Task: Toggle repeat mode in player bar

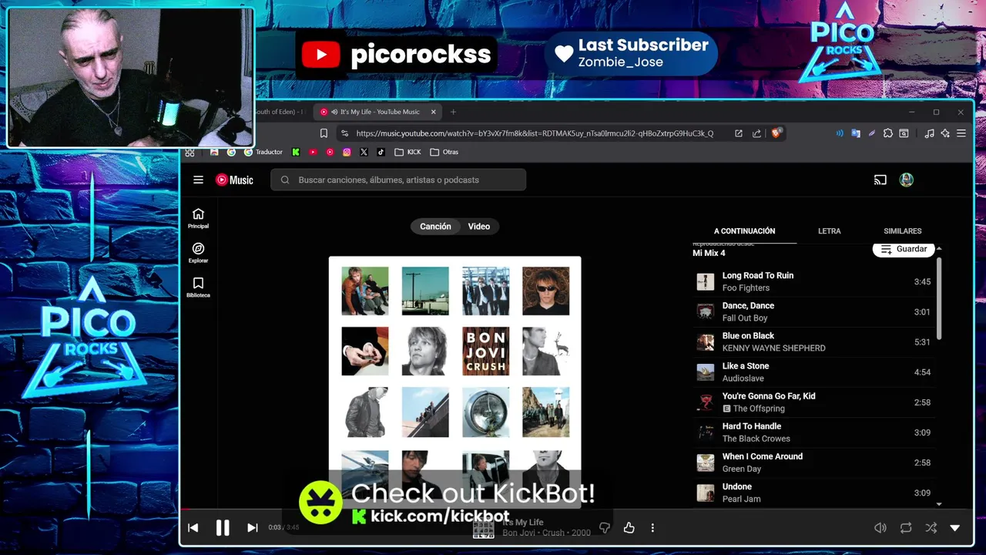Action: tap(906, 528)
